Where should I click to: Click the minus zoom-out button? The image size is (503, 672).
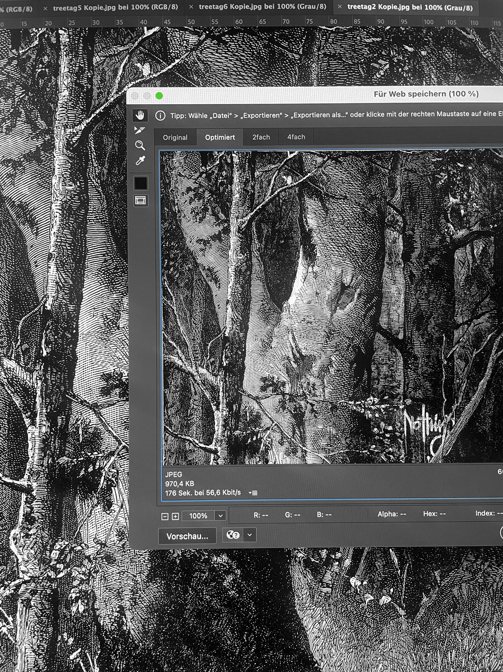point(165,516)
